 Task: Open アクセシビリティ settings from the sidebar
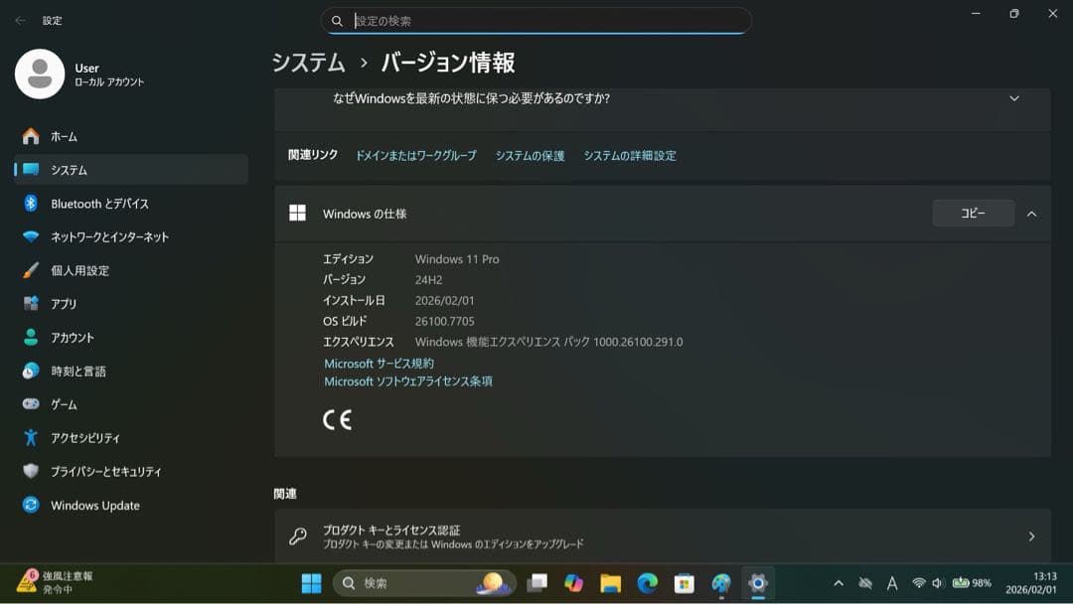[x=29, y=437]
